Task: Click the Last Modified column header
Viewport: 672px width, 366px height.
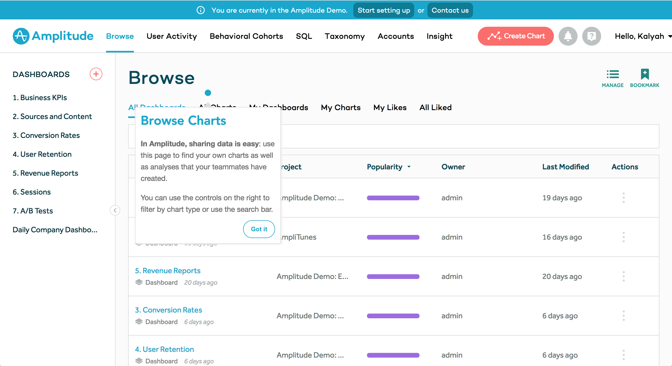Action: (x=565, y=167)
